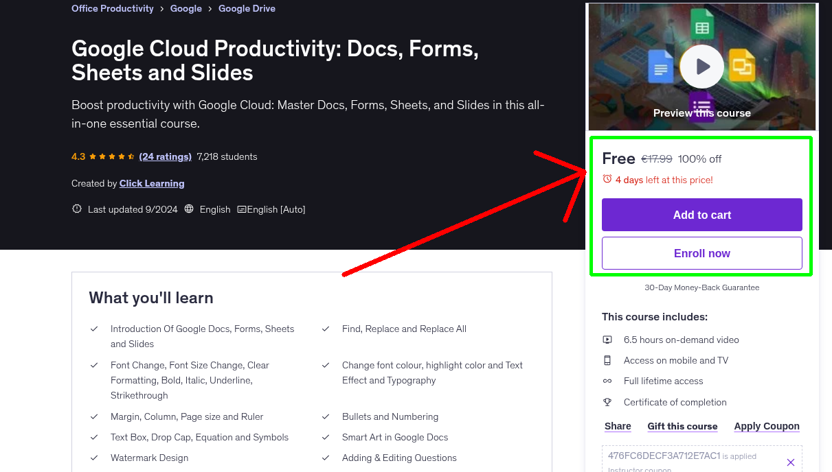Dismiss the applied instructor coupon
The height and width of the screenshot is (472, 832).
click(x=790, y=462)
